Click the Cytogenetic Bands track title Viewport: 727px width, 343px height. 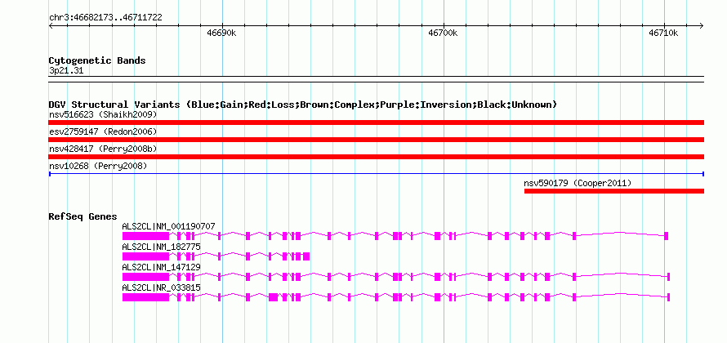point(97,60)
